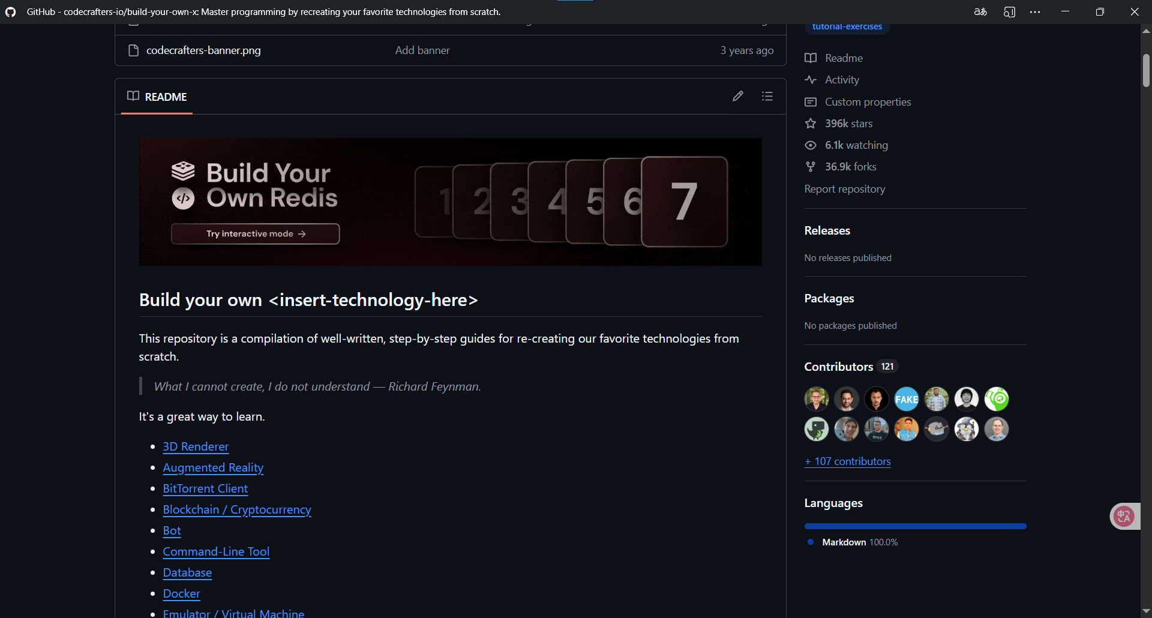1152x618 pixels.
Task: Select the README tab
Action: coord(157,97)
